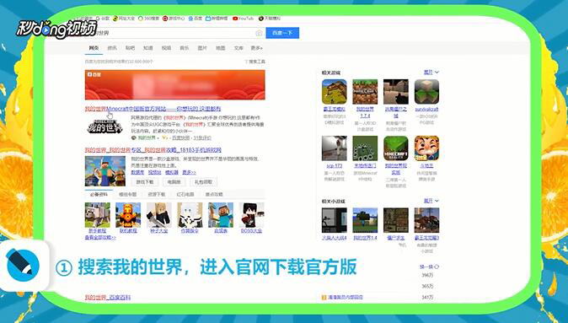
Task: Switch to the 文库 tab
Action: (x=238, y=48)
